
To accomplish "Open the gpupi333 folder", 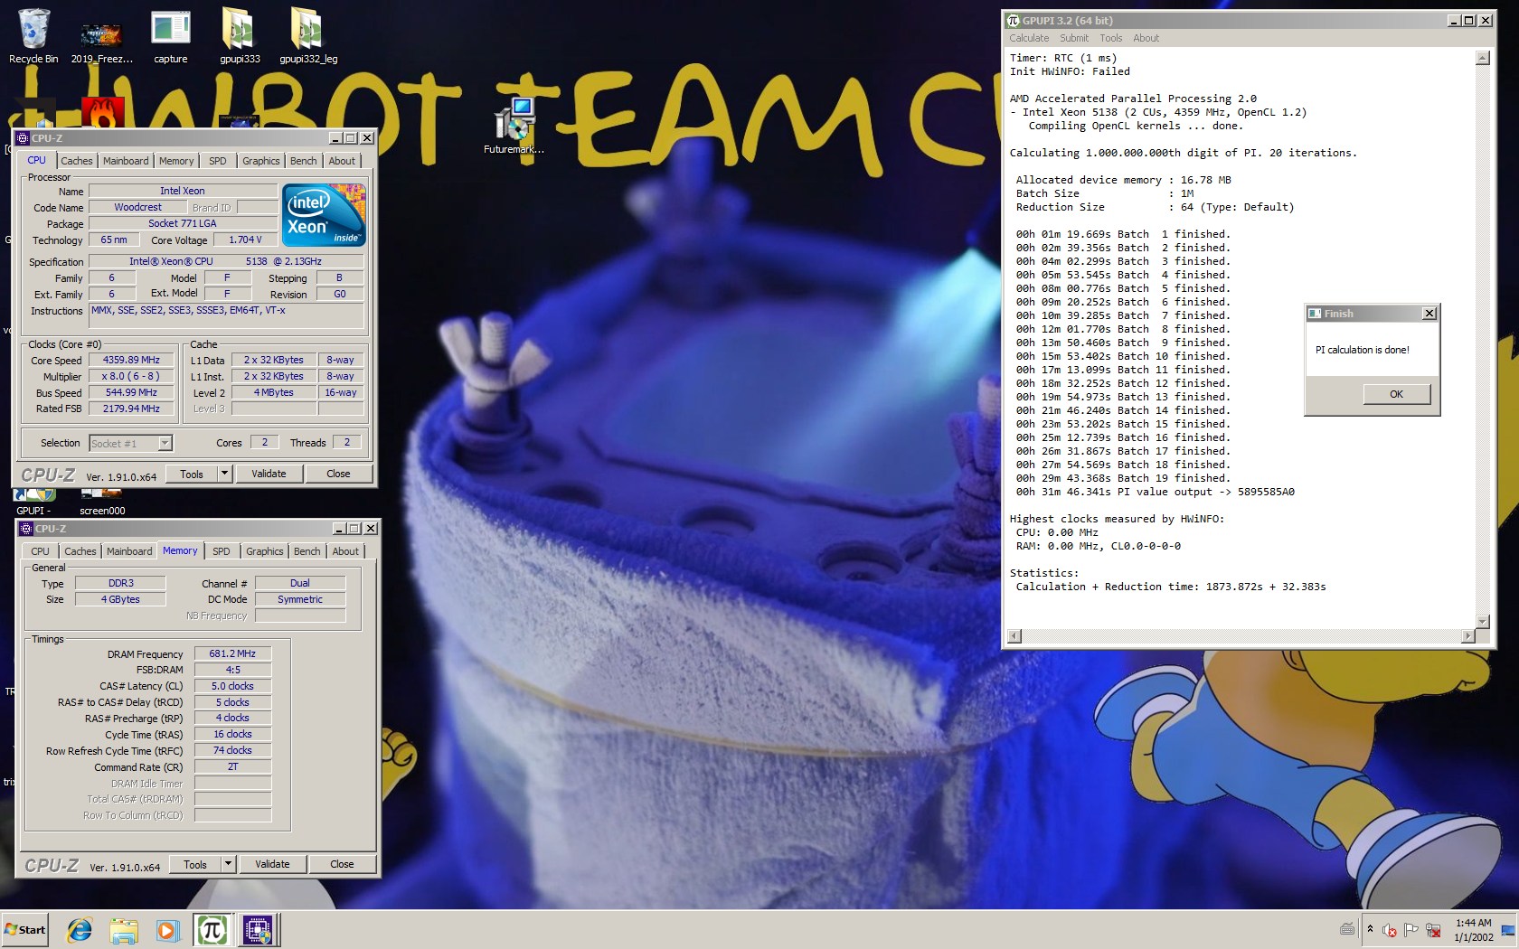I will pyautogui.click(x=240, y=36).
